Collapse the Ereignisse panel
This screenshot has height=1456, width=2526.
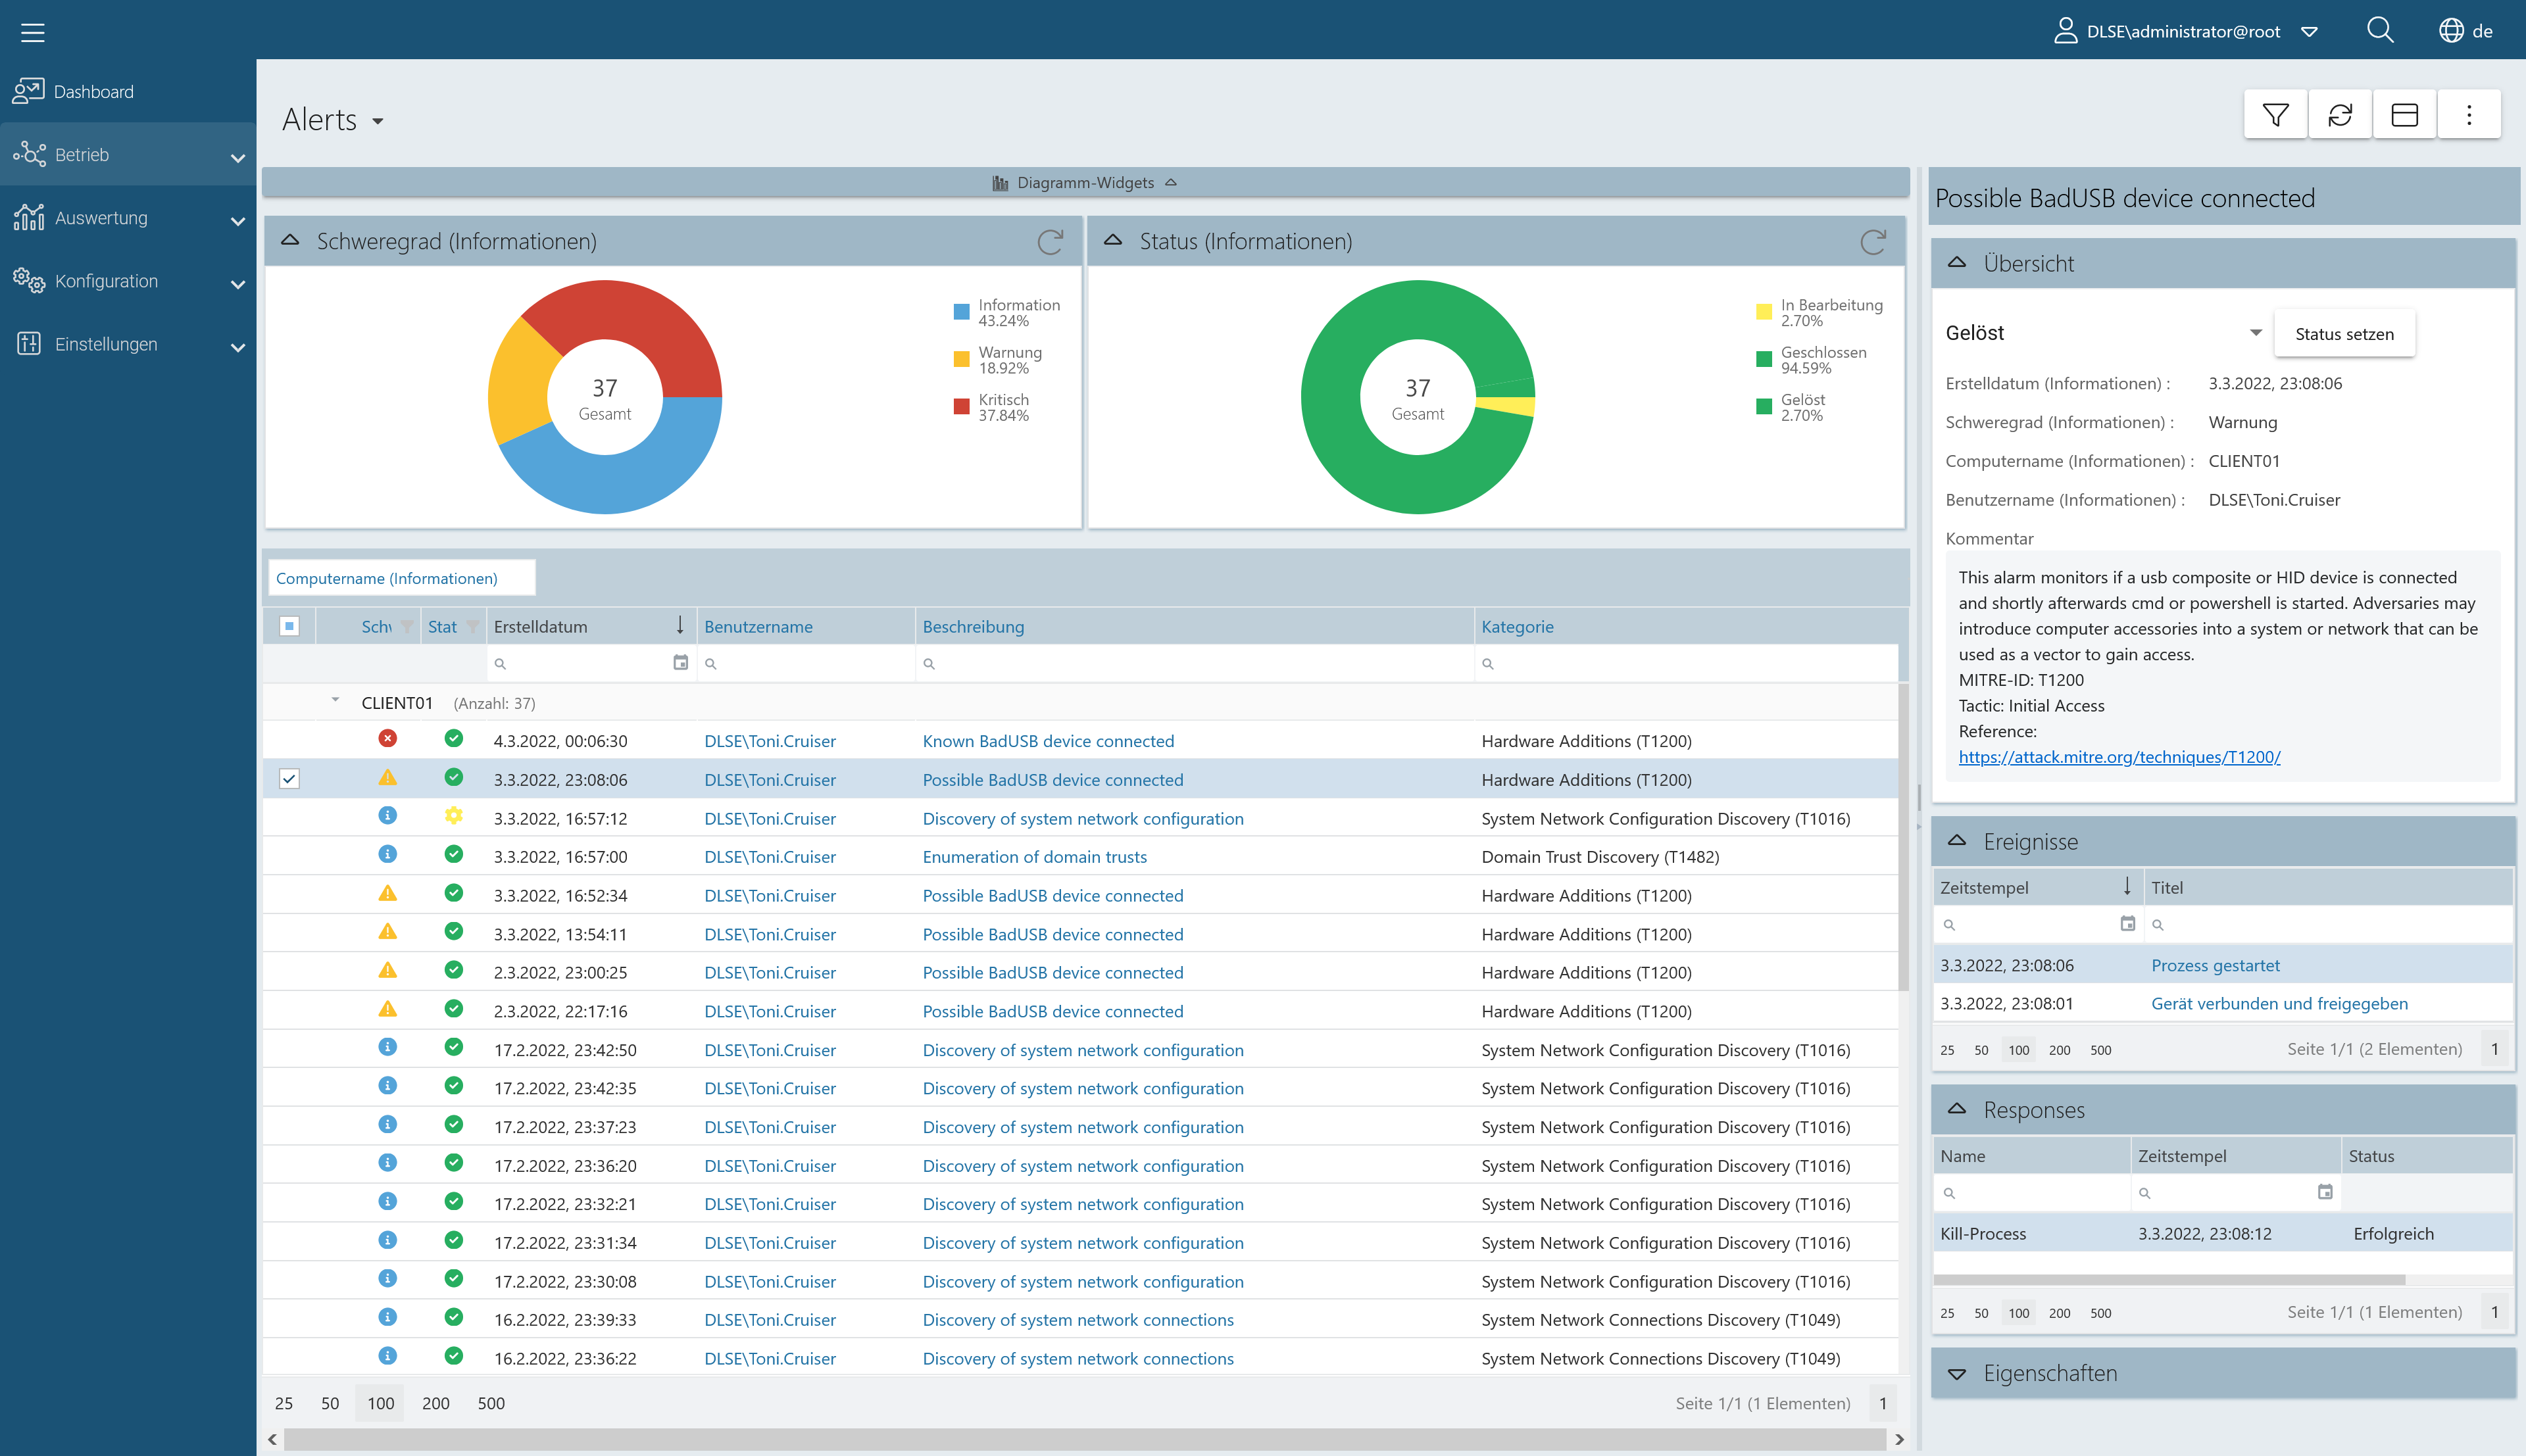click(1957, 841)
